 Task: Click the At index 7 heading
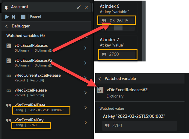click(x=109, y=40)
